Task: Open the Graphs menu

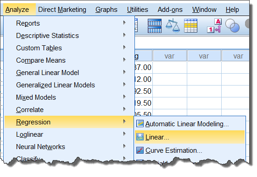Action: 106,10
